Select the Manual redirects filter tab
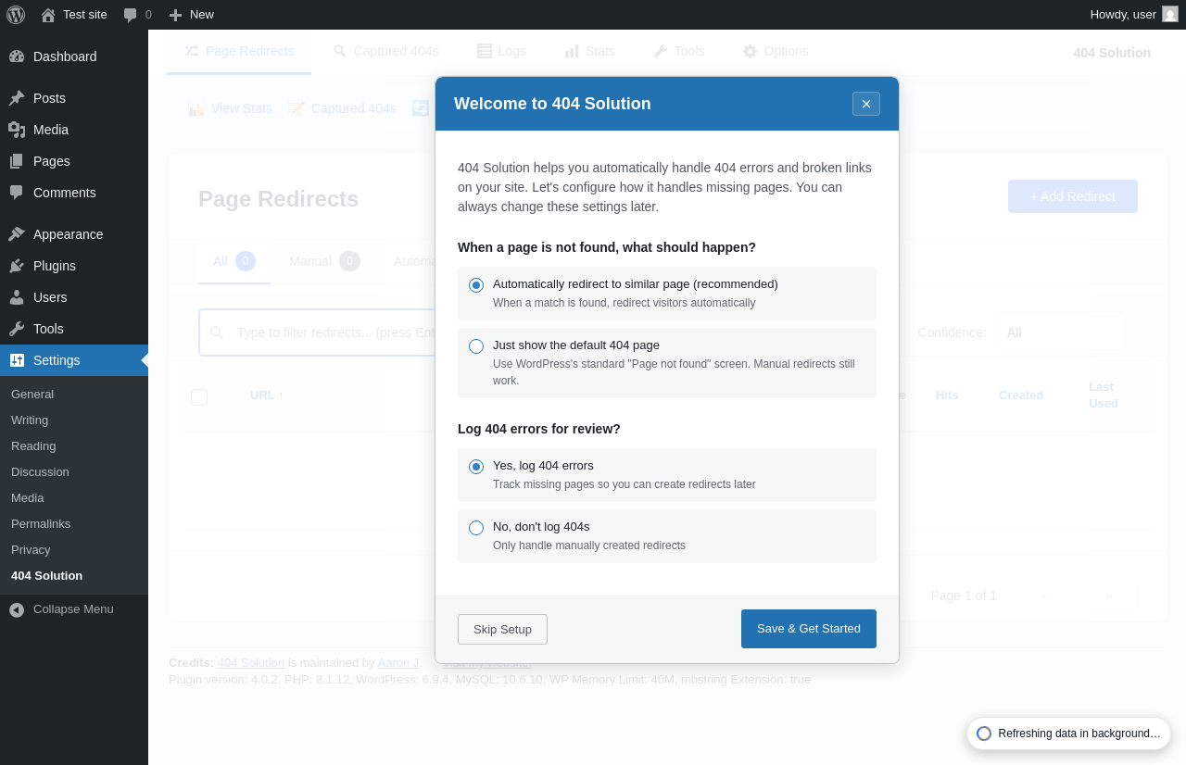Viewport: 1186px width, 765px height. click(324, 262)
